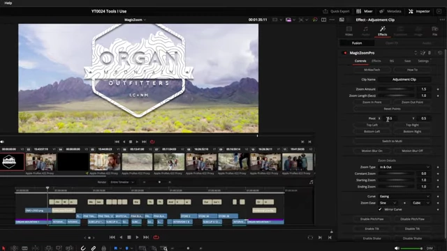Open the Zoom Ease Sine dropdown
Image resolution: width=447 pixels, height=251 pixels.
[388, 203]
